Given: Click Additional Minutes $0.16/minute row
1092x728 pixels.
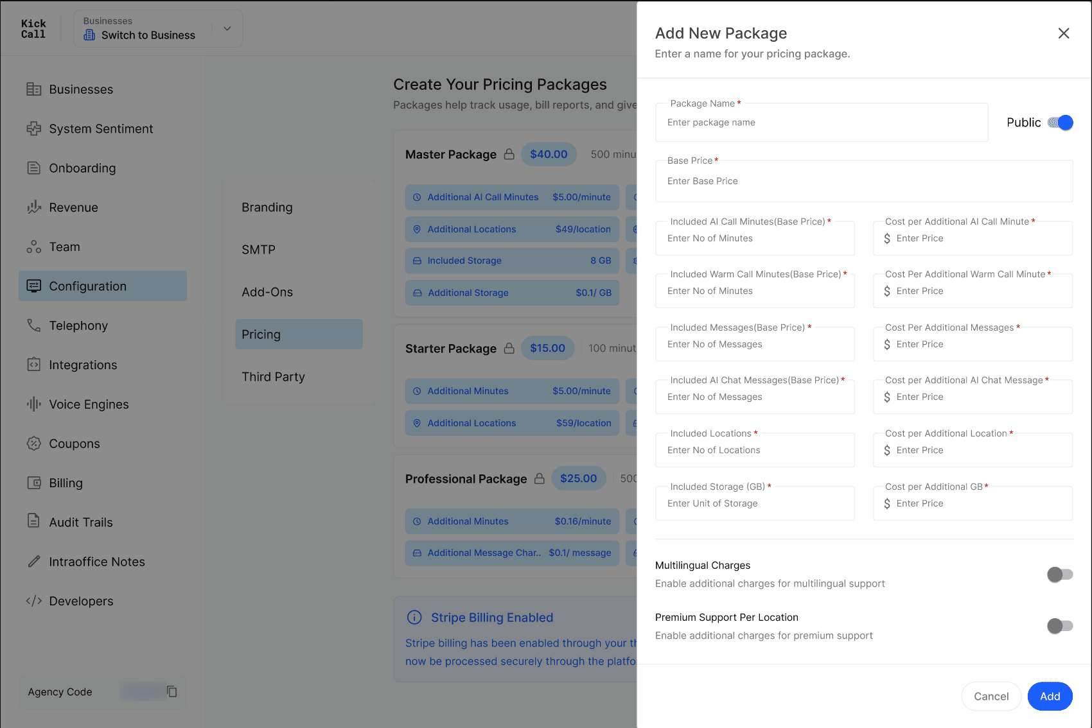Looking at the screenshot, I should coord(512,521).
